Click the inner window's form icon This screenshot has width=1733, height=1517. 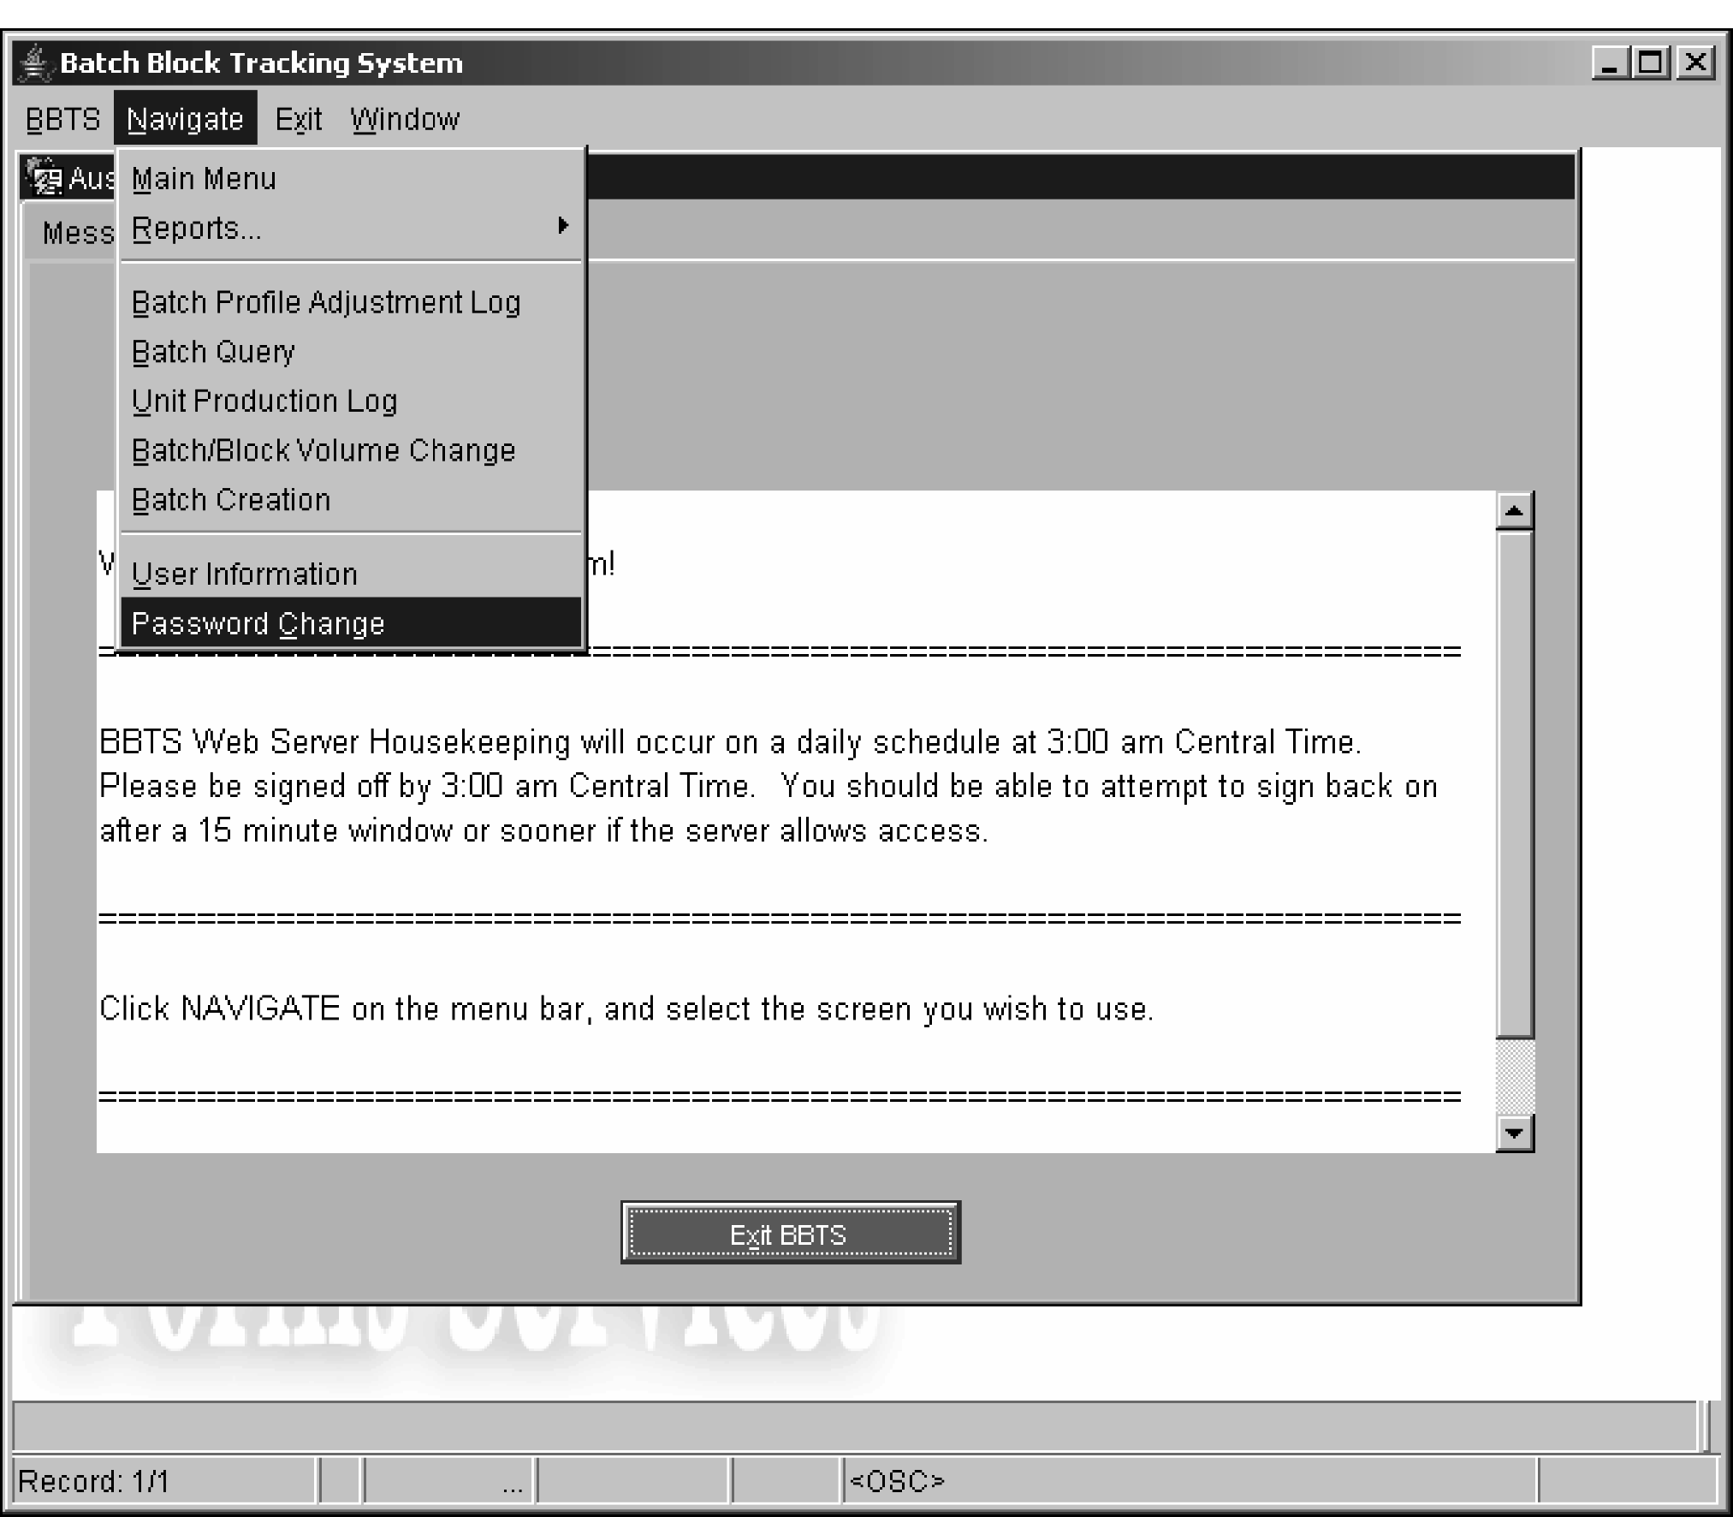[45, 177]
